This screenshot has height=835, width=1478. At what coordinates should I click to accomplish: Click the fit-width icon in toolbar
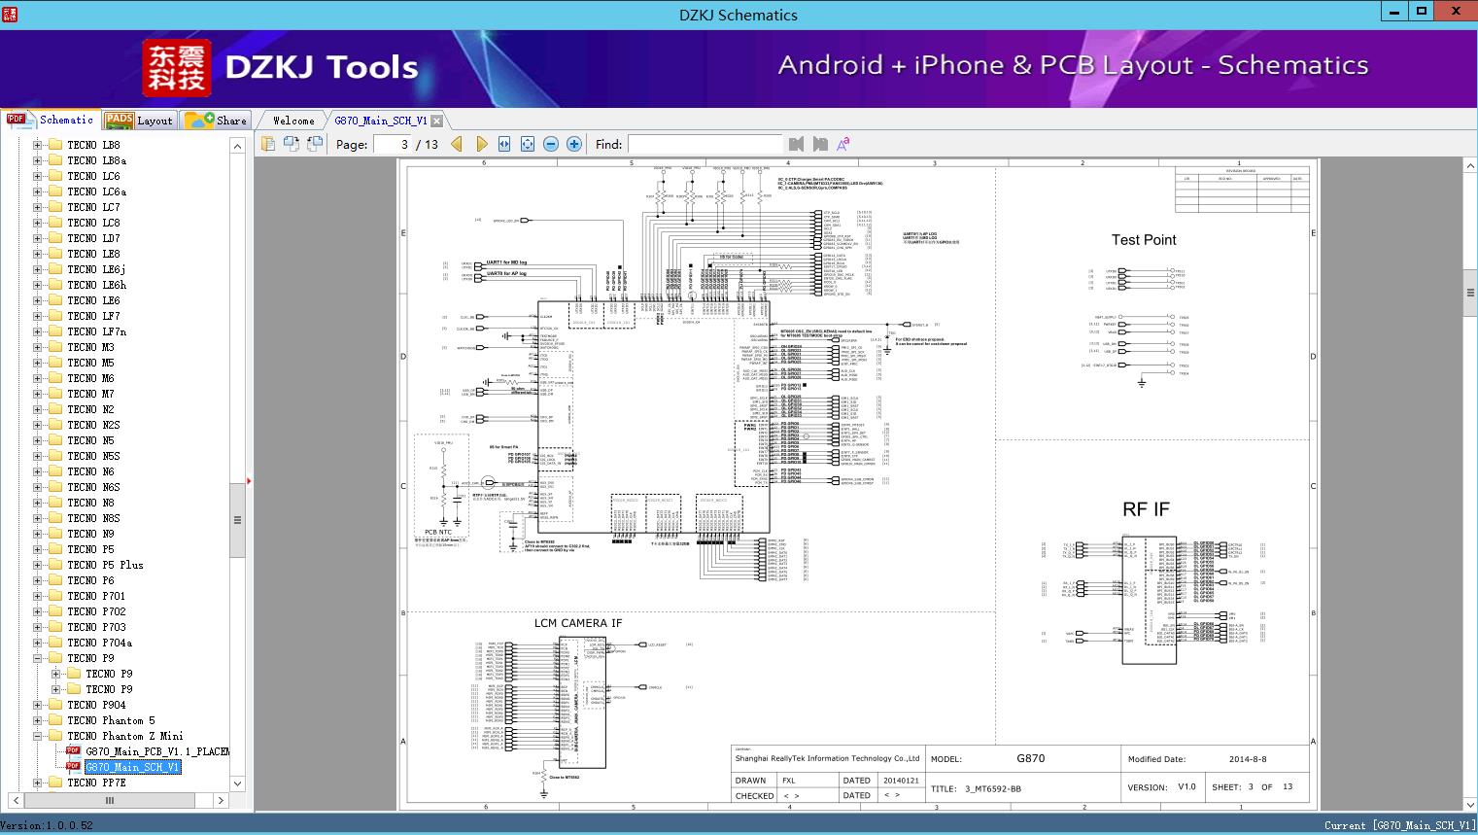pyautogui.click(x=504, y=144)
